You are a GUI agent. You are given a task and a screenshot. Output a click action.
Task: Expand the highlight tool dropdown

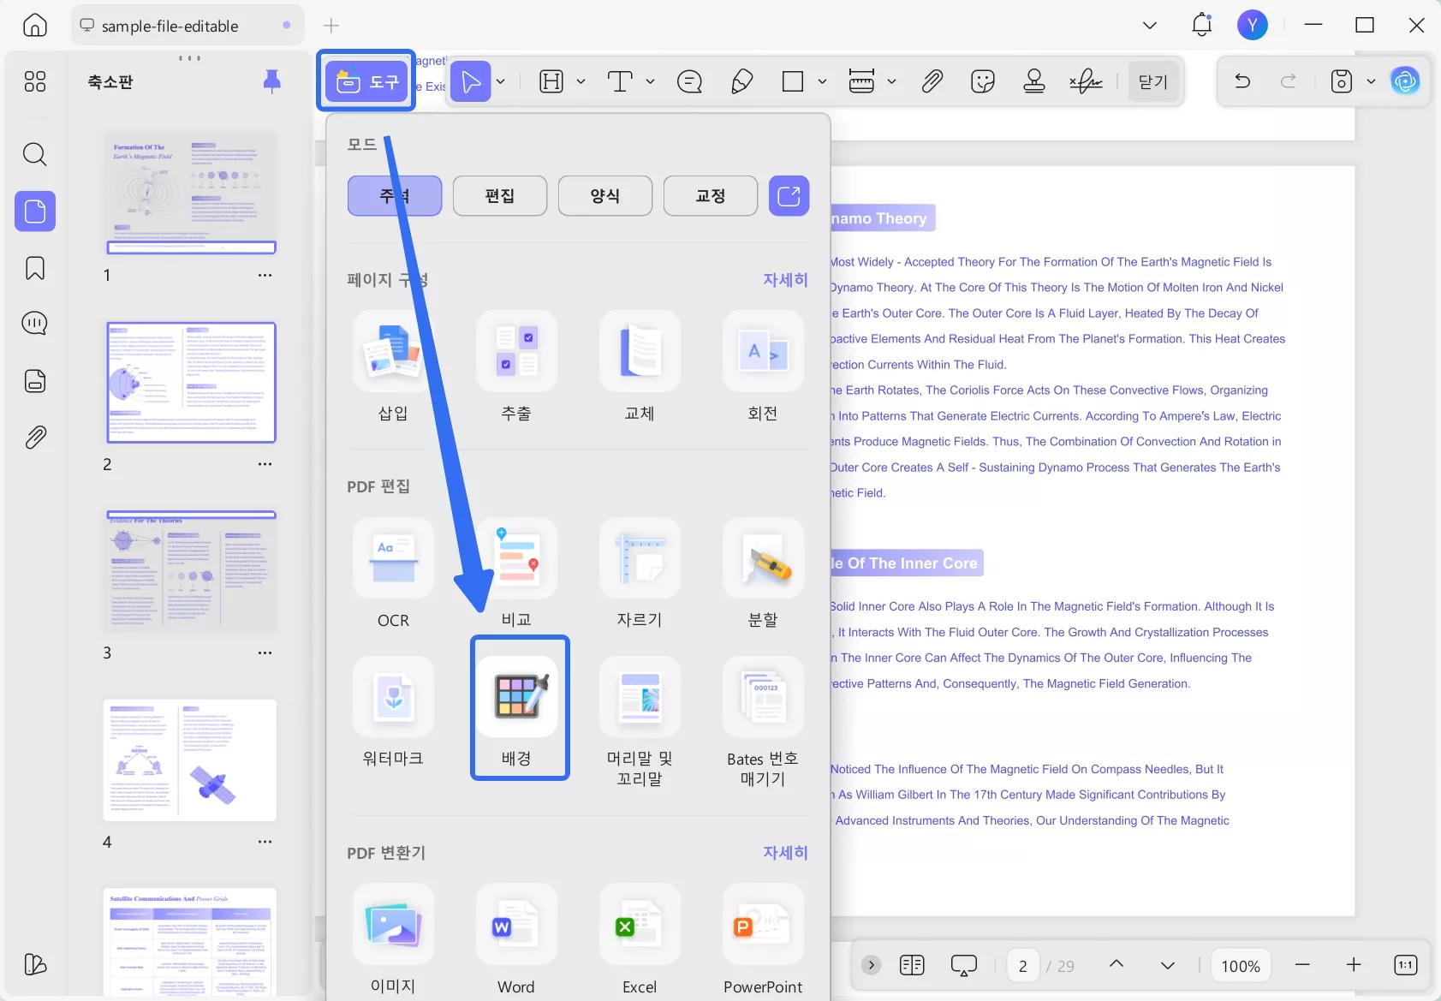click(x=581, y=81)
